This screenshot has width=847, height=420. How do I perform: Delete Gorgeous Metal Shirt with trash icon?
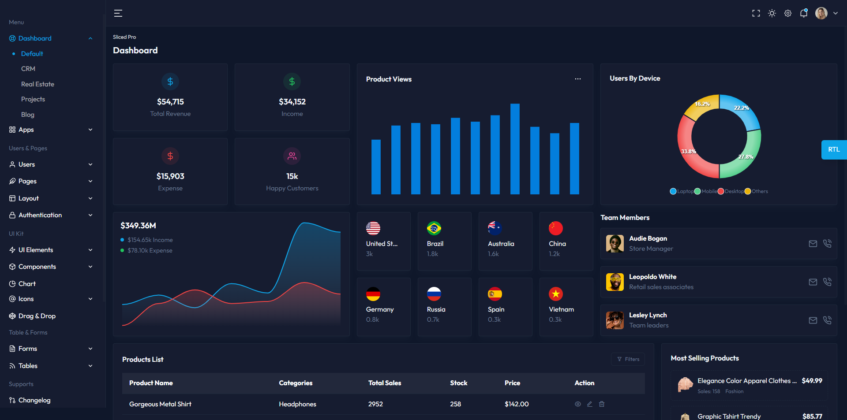pyautogui.click(x=602, y=404)
